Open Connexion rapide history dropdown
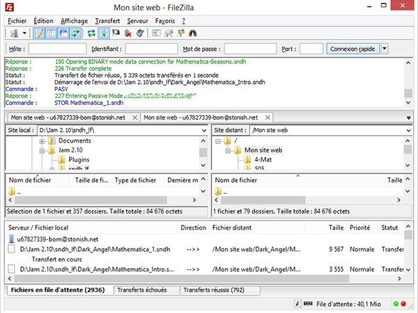Image resolution: width=418 pixels, height=313 pixels. [x=385, y=49]
